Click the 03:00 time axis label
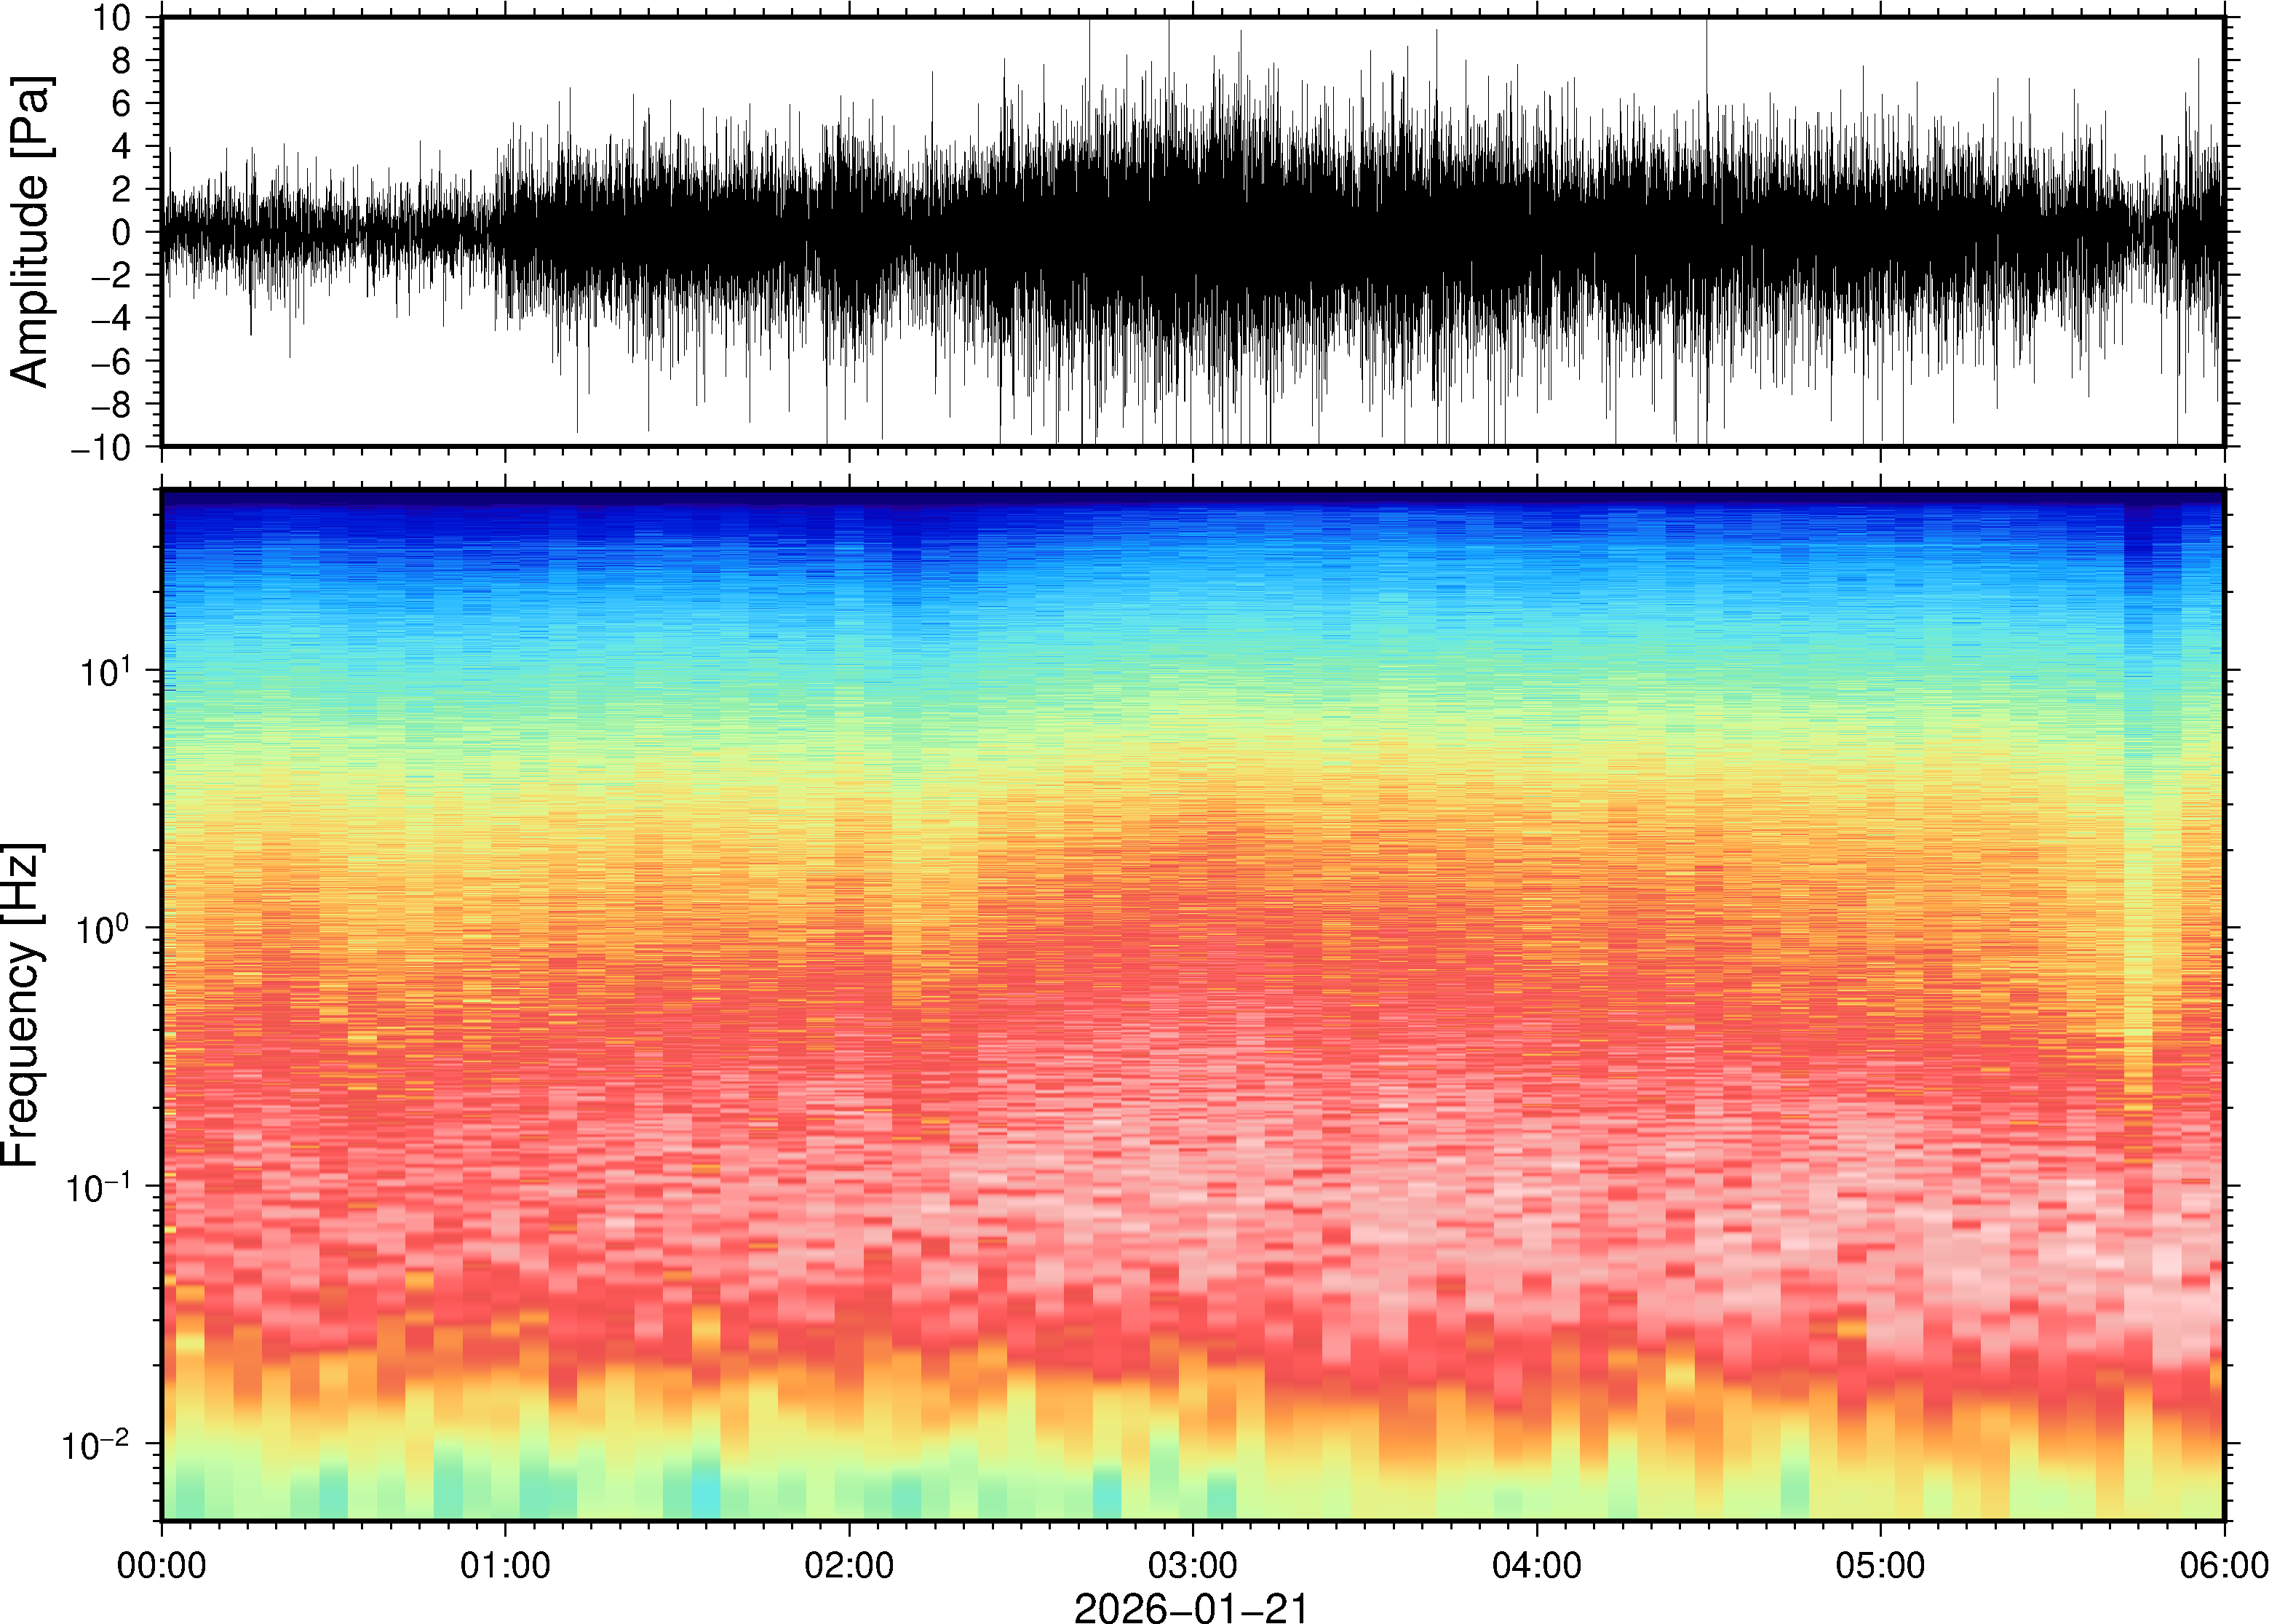 point(1192,1565)
